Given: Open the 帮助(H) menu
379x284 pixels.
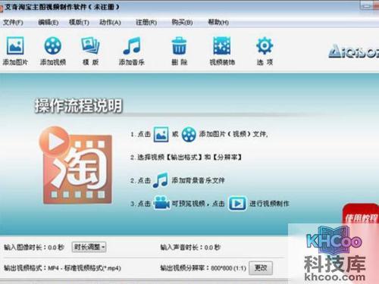Looking at the screenshot, I should coord(218,23).
